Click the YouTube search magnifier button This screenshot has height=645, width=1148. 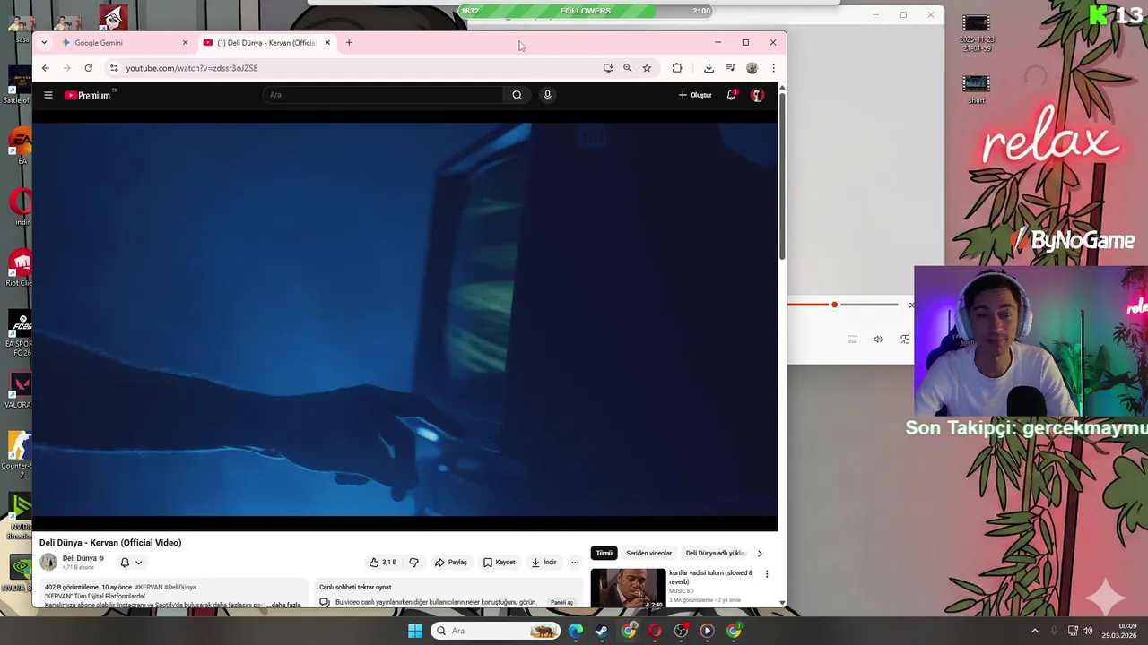[517, 95]
